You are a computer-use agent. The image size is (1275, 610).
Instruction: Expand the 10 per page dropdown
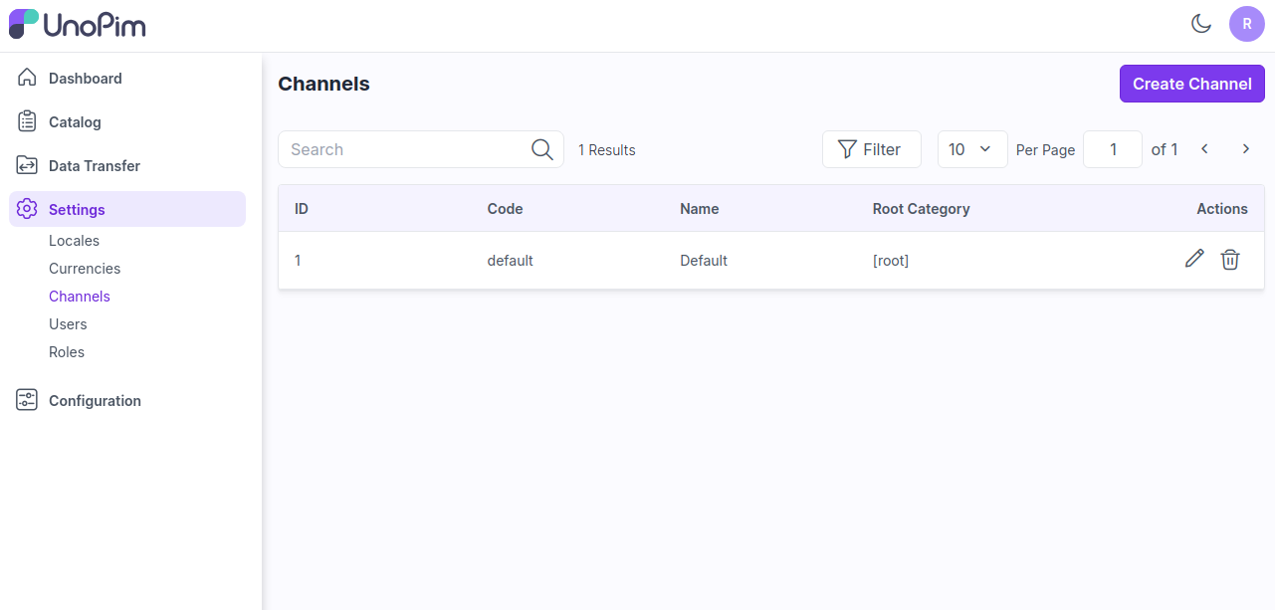pyautogui.click(x=971, y=149)
